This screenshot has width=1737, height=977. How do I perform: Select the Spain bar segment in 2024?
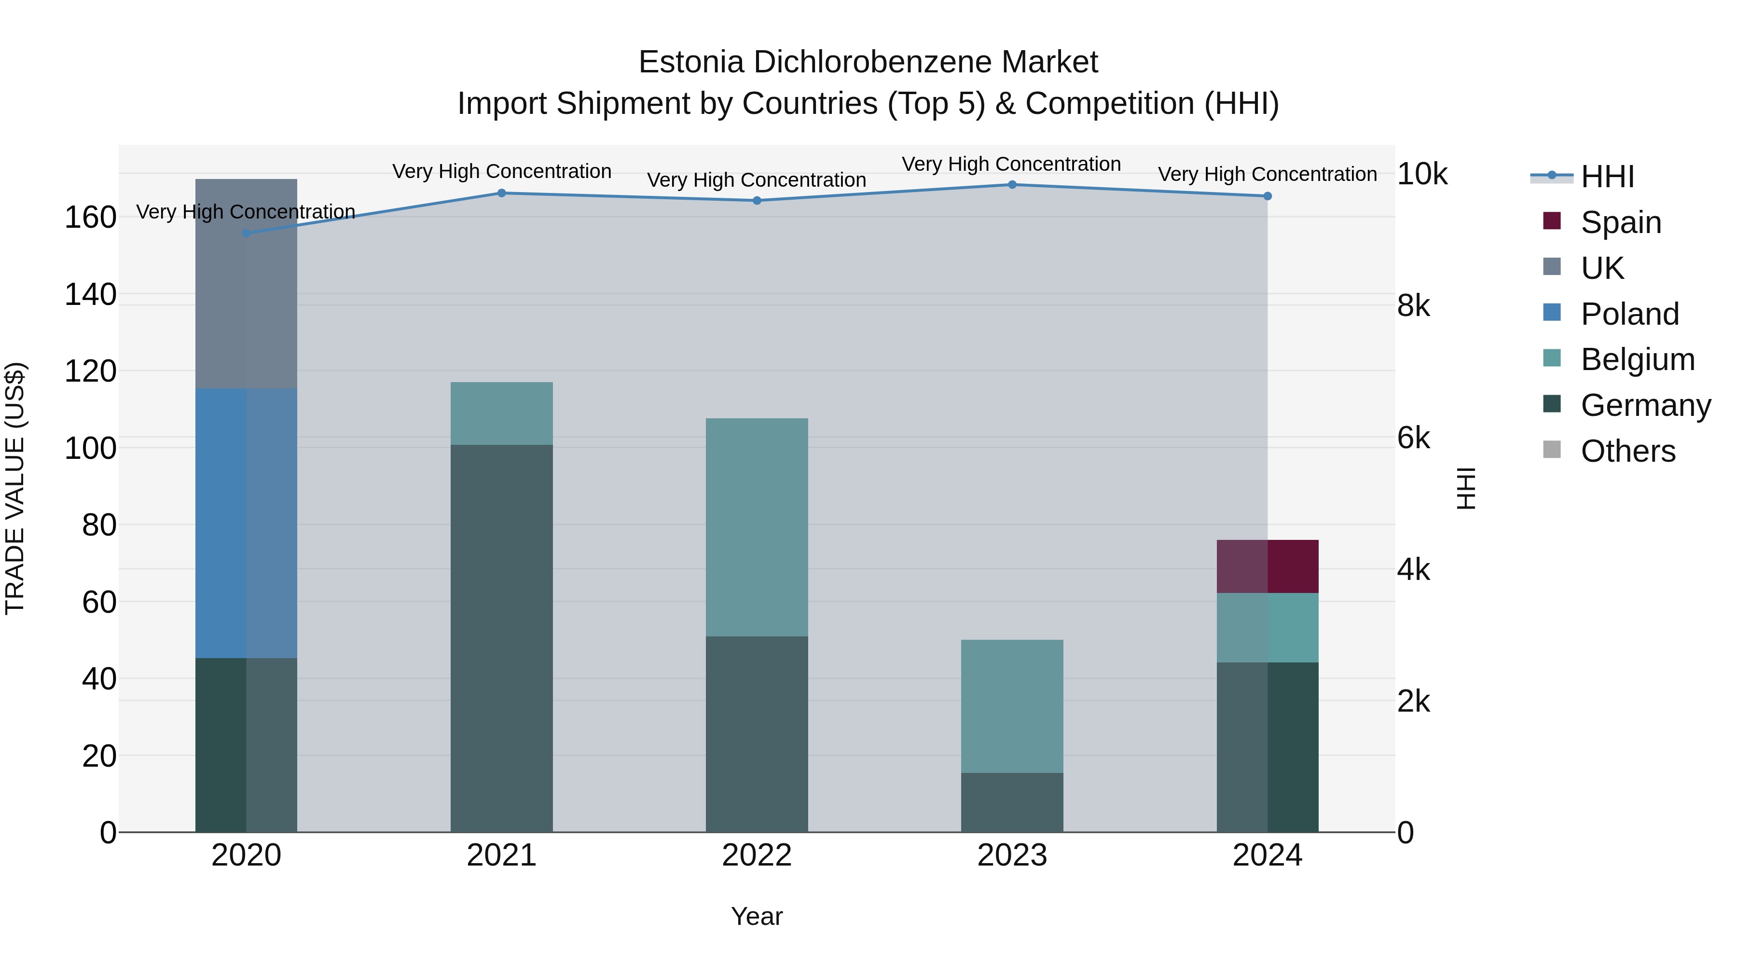1268,566
